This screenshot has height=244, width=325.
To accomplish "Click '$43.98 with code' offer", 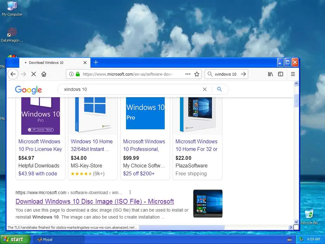I will pyautogui.click(x=38, y=173).
